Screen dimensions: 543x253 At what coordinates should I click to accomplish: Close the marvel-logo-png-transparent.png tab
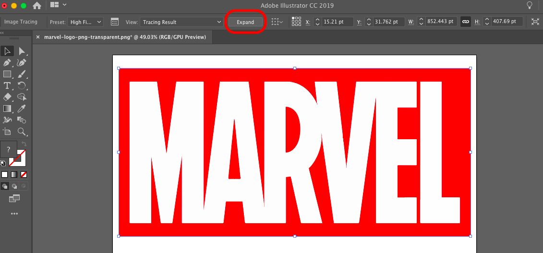pos(38,37)
